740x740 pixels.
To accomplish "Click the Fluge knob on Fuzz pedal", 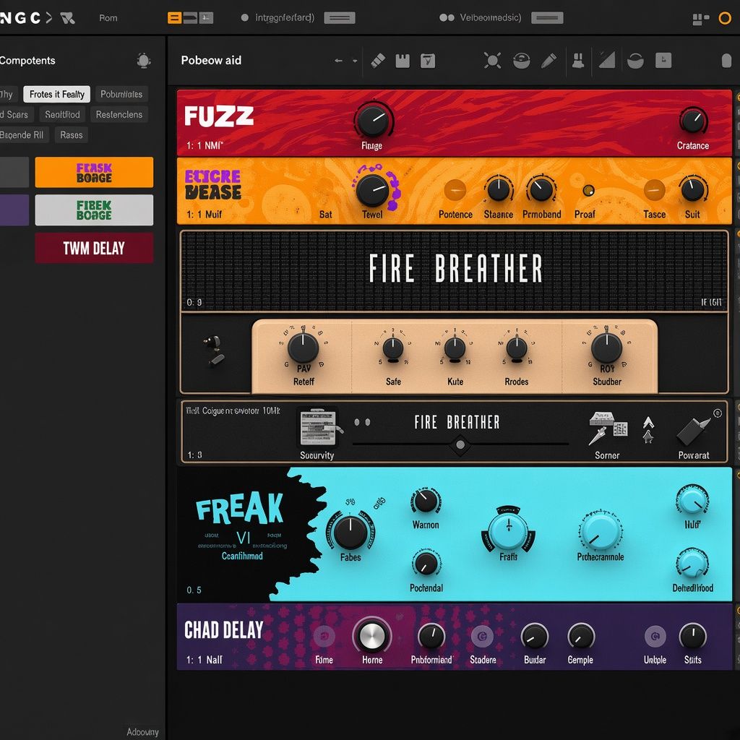I will click(373, 120).
